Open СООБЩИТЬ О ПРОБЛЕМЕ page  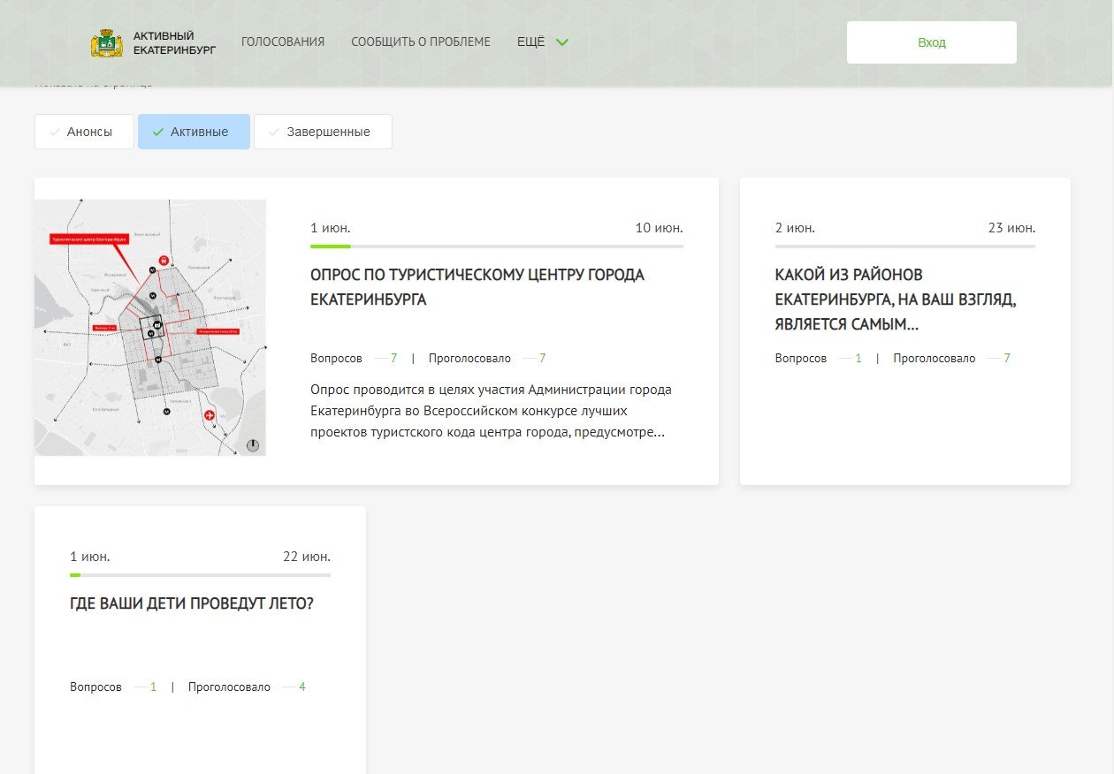(x=420, y=42)
